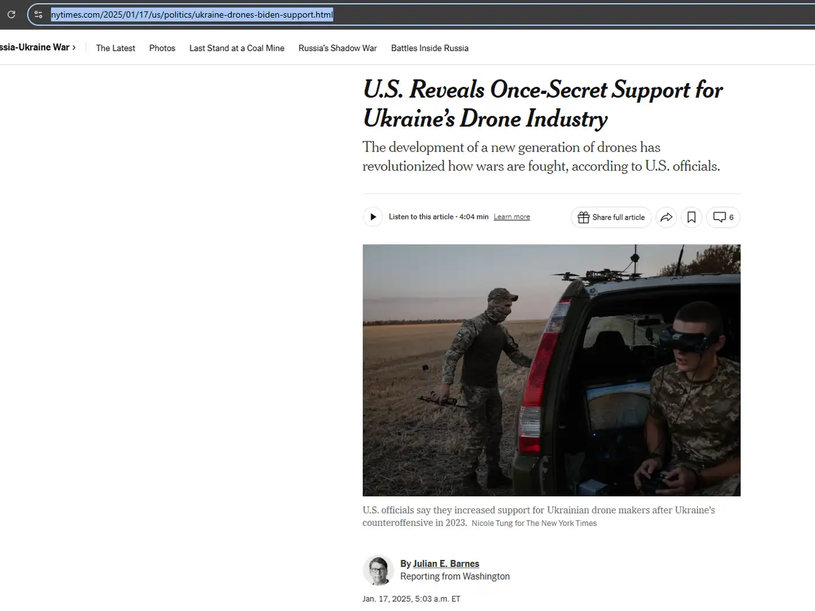815x611 pixels.
Task: Open Last Stand at a Coal Mine
Action: pos(236,48)
